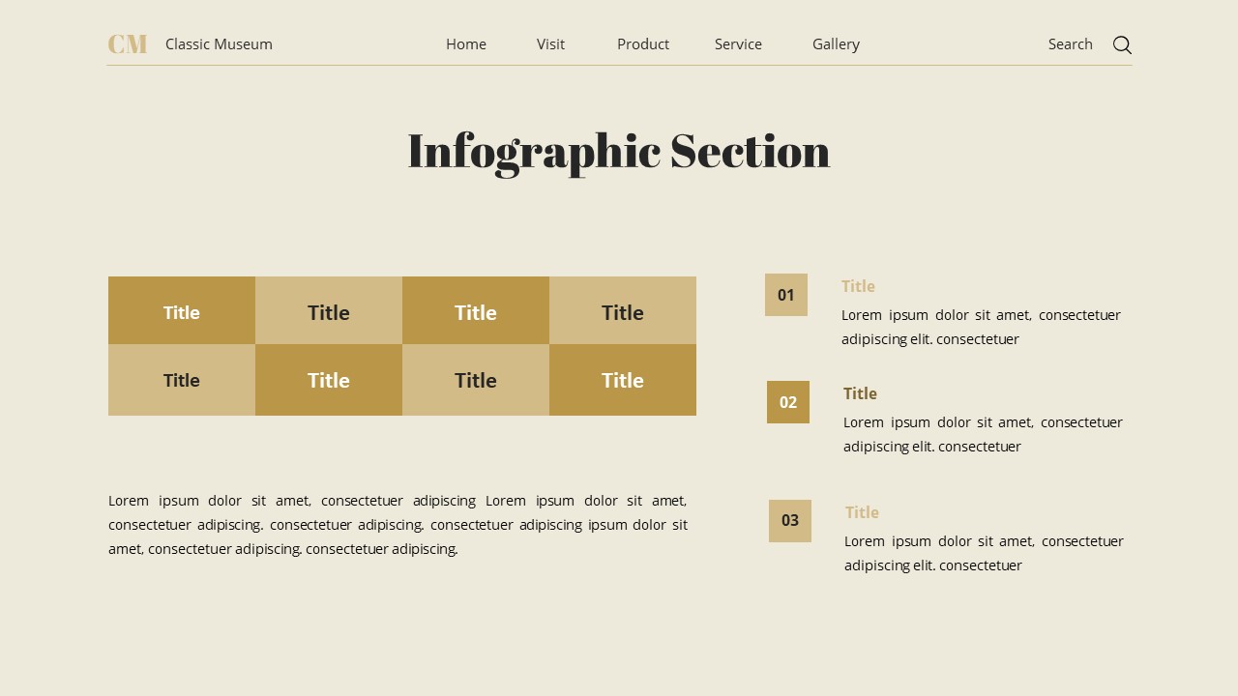
Task: Select the CM logo mark
Action: (x=128, y=43)
